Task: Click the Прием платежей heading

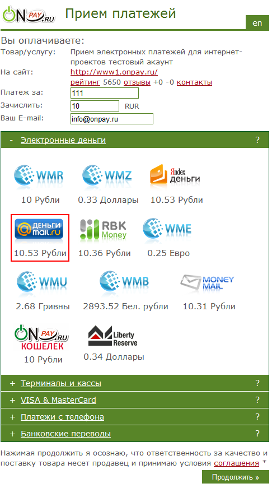Action: (x=121, y=13)
